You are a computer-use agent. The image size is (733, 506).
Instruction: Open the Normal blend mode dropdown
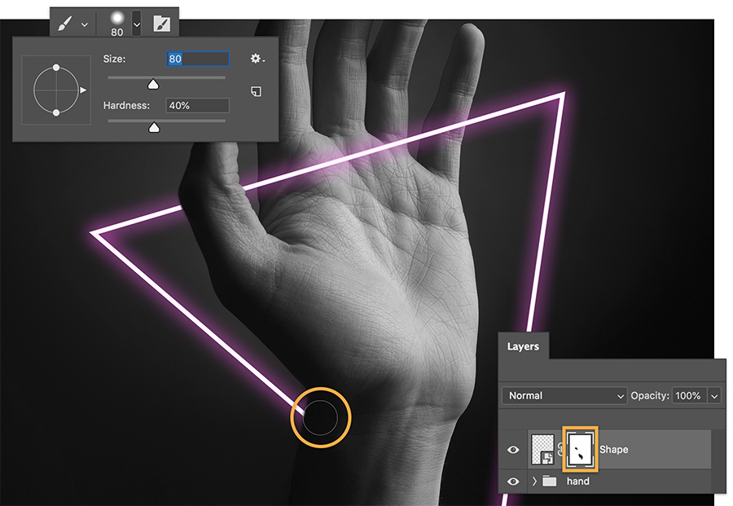coord(562,395)
